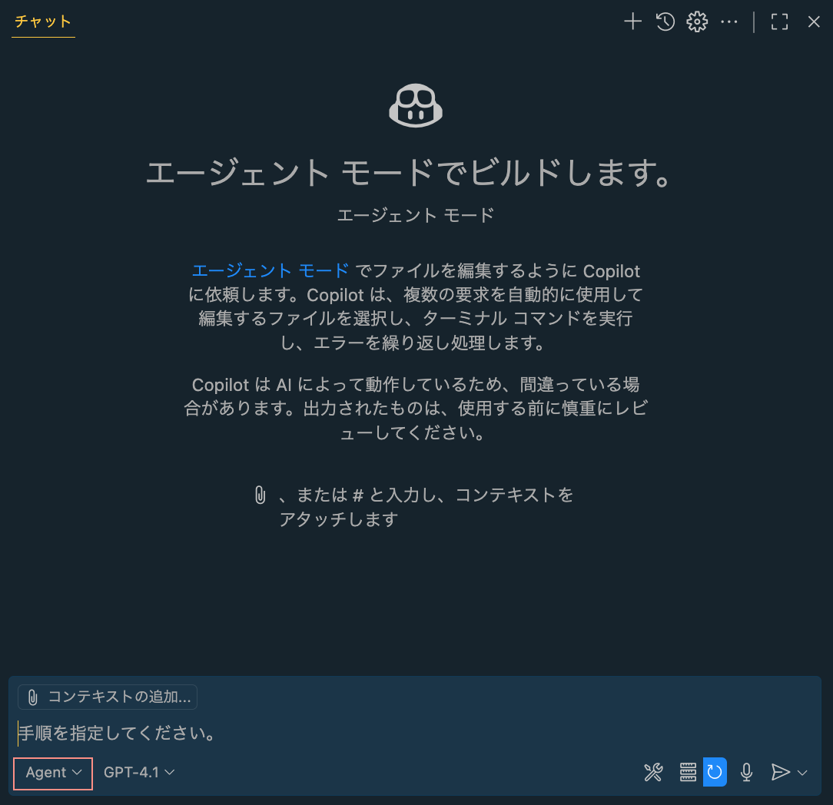This screenshot has width=833, height=805.
Task: Open chat settings gear icon
Action: pos(697,22)
